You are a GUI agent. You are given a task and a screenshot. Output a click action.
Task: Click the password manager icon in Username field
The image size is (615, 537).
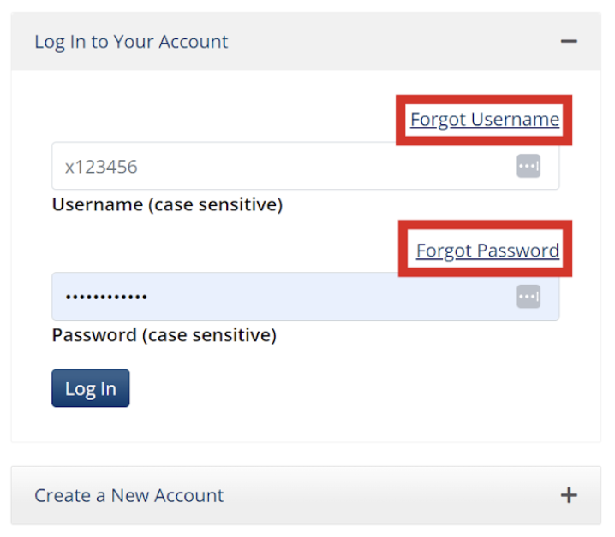[x=528, y=167]
